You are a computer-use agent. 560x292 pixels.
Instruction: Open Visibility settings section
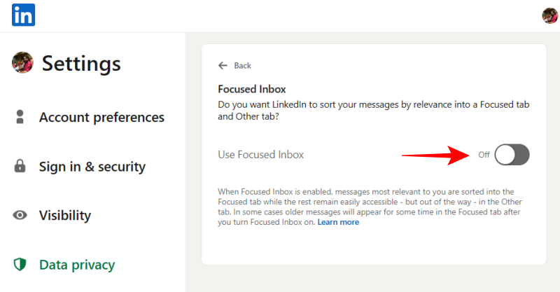[65, 216]
